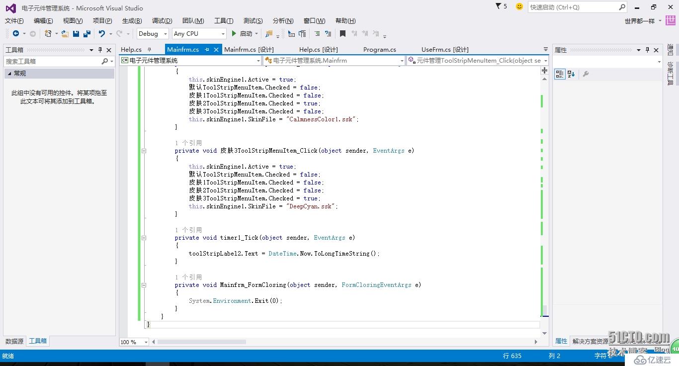
Task: Collapse the 常规 toolbox group
Action: (x=8, y=73)
